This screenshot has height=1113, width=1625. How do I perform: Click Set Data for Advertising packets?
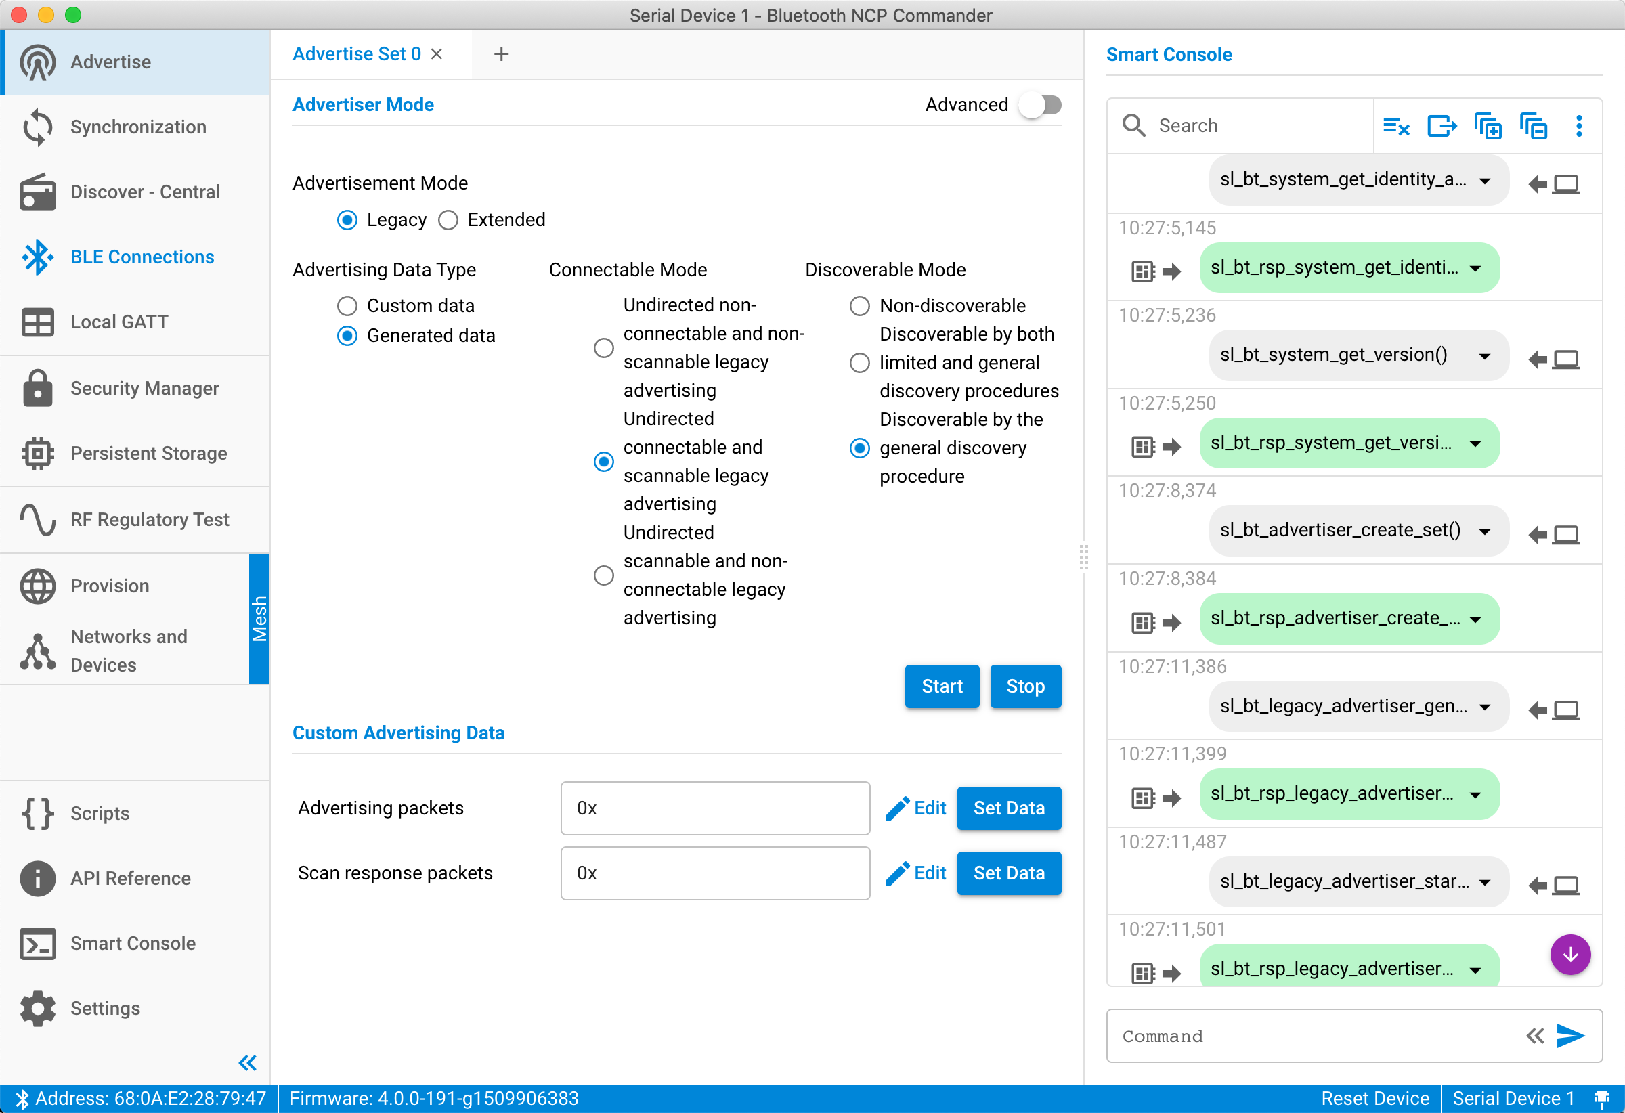coord(1008,808)
